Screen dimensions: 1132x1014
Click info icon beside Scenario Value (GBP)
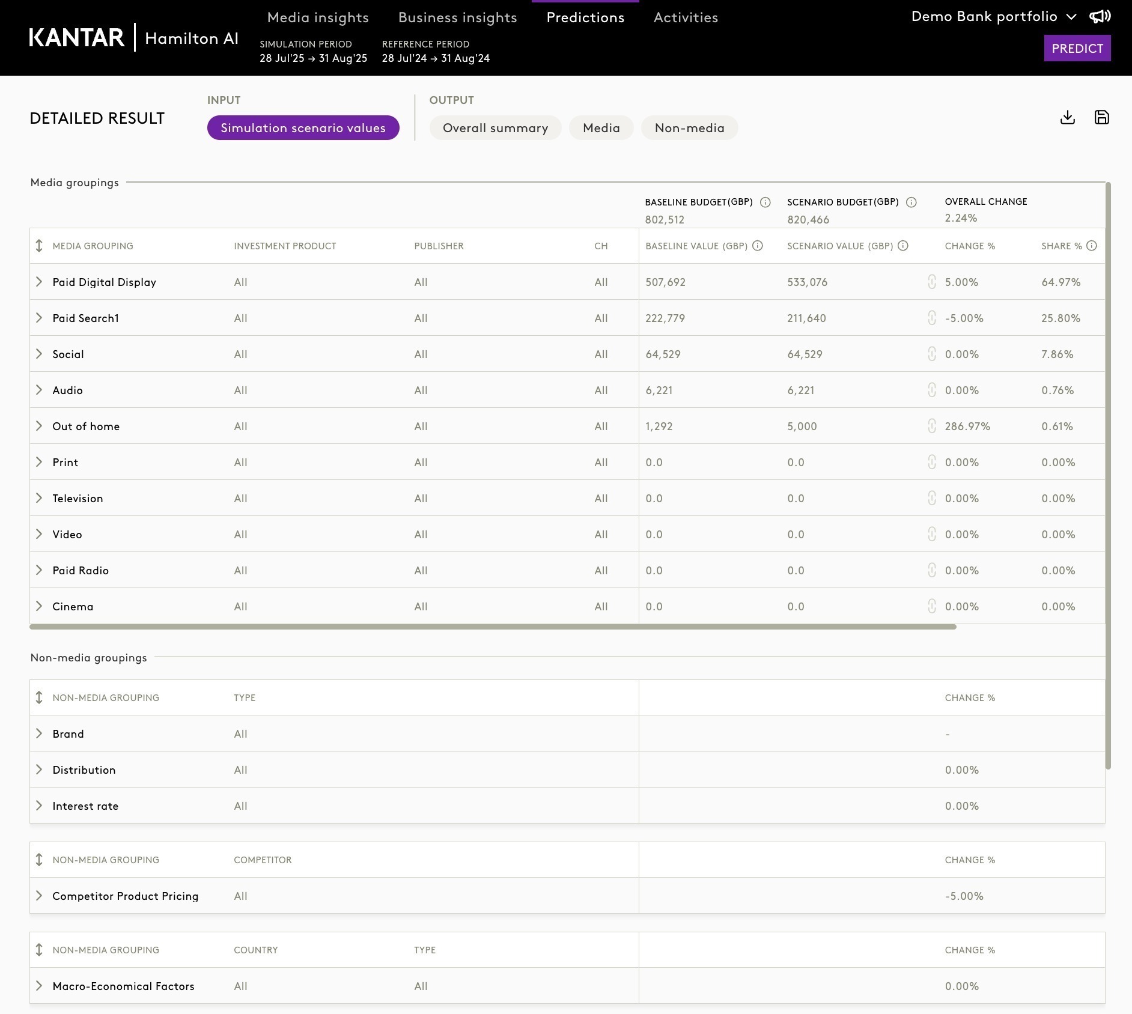coord(902,246)
